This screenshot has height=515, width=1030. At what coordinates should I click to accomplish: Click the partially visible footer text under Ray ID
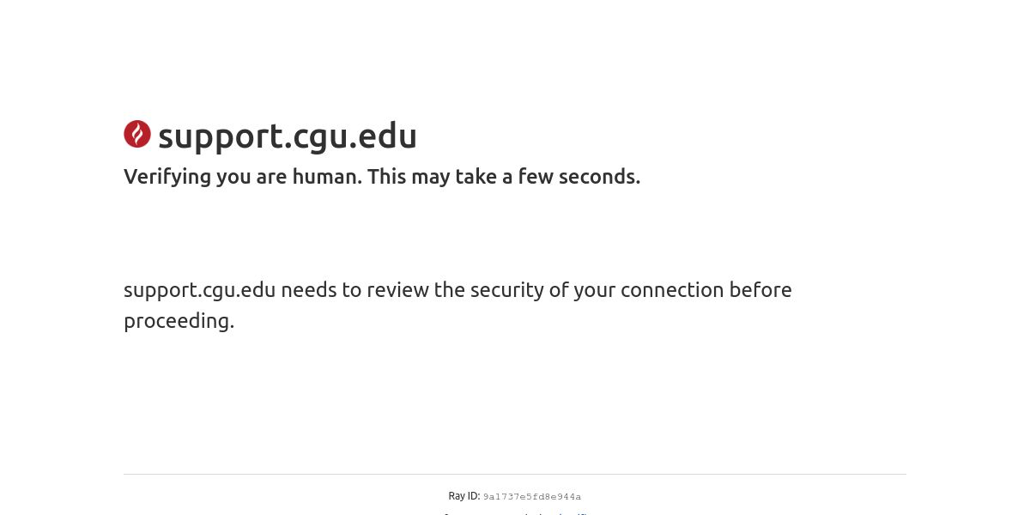pos(515,512)
